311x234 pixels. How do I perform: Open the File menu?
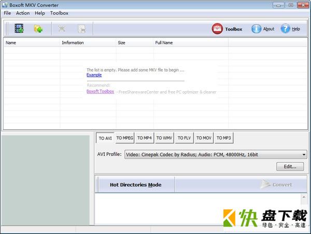coord(7,13)
